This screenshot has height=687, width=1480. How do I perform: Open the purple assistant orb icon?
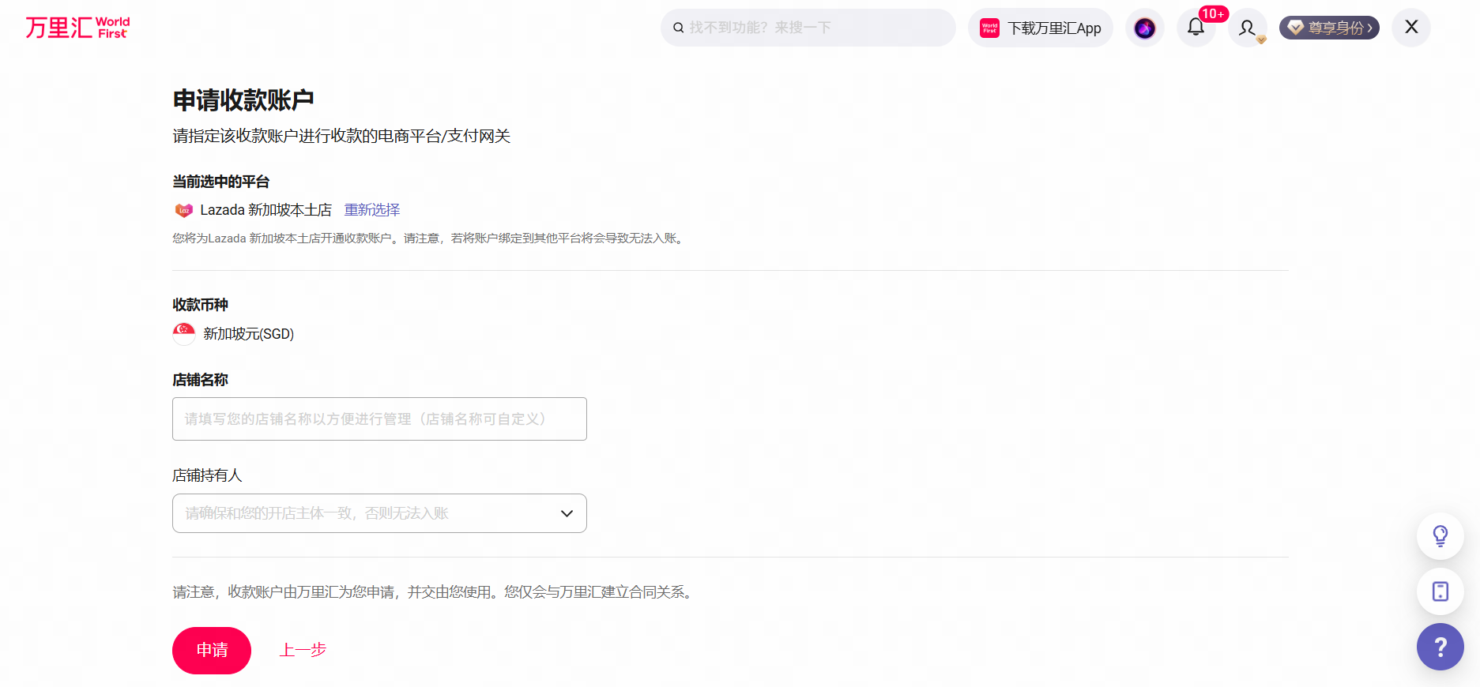coord(1144,28)
